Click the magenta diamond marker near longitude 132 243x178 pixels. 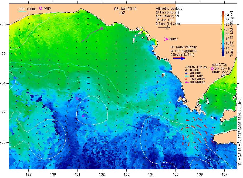tap(102, 28)
